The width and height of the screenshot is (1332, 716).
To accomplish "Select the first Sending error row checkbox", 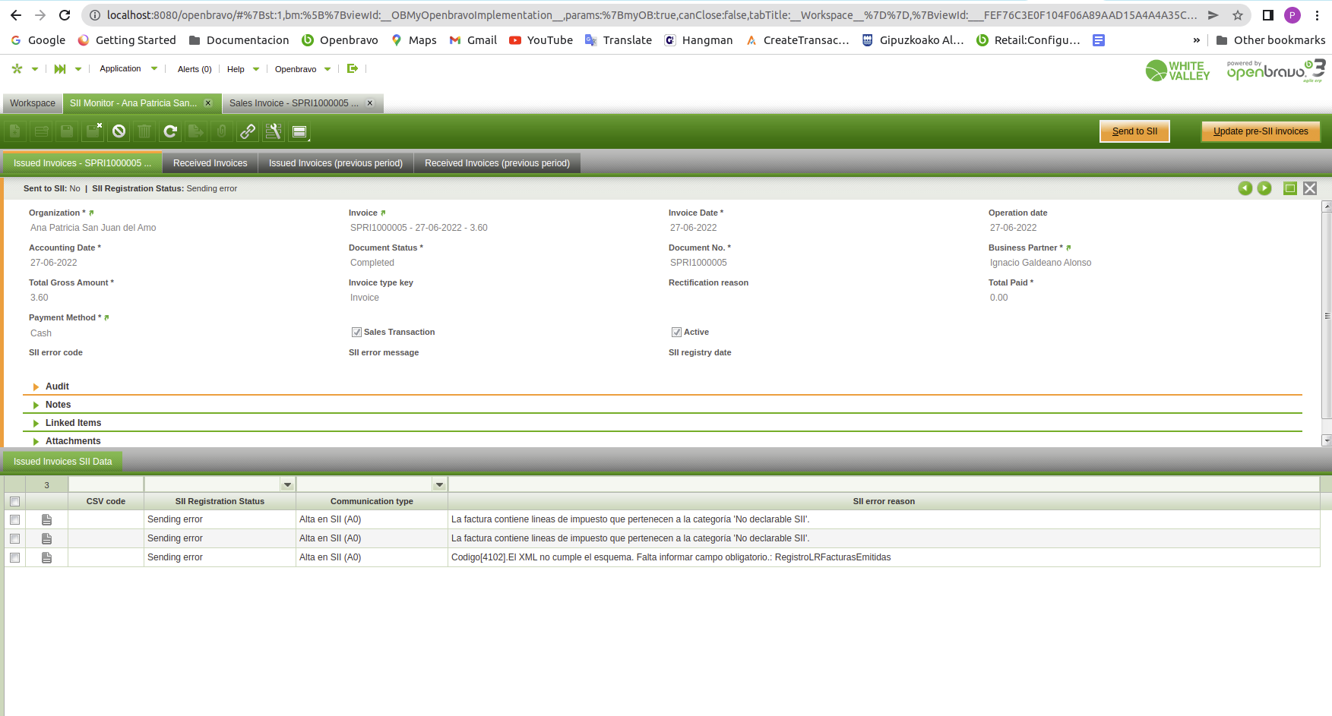I will (x=14, y=519).
